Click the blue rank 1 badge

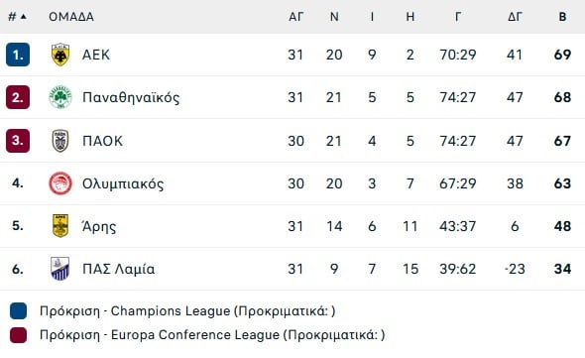coord(18,55)
